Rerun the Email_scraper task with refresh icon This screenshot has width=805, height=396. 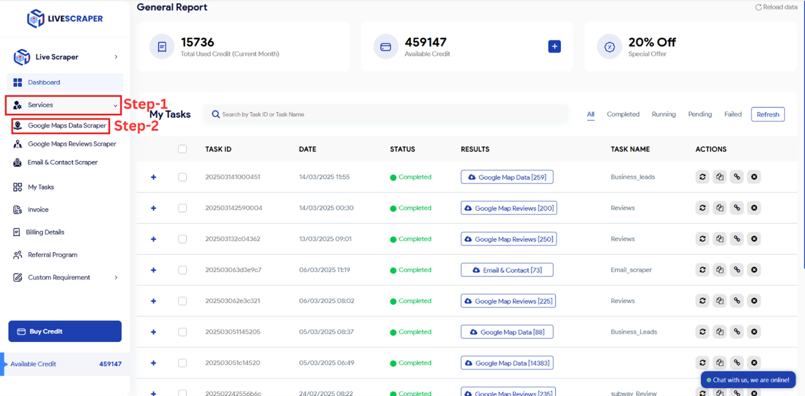pos(703,269)
